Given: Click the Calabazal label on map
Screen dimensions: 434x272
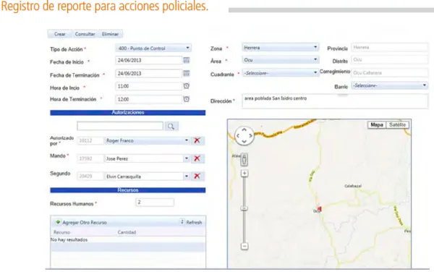Looking at the screenshot, I should tap(353, 186).
